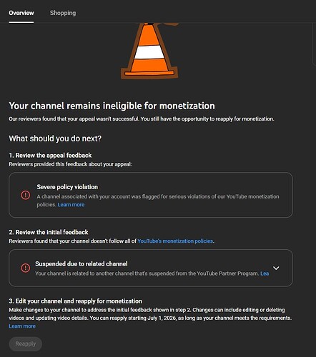Image resolution: width=316 pixels, height=357 pixels.
Task: Click the Severe policy violation heading
Action: coord(67,187)
